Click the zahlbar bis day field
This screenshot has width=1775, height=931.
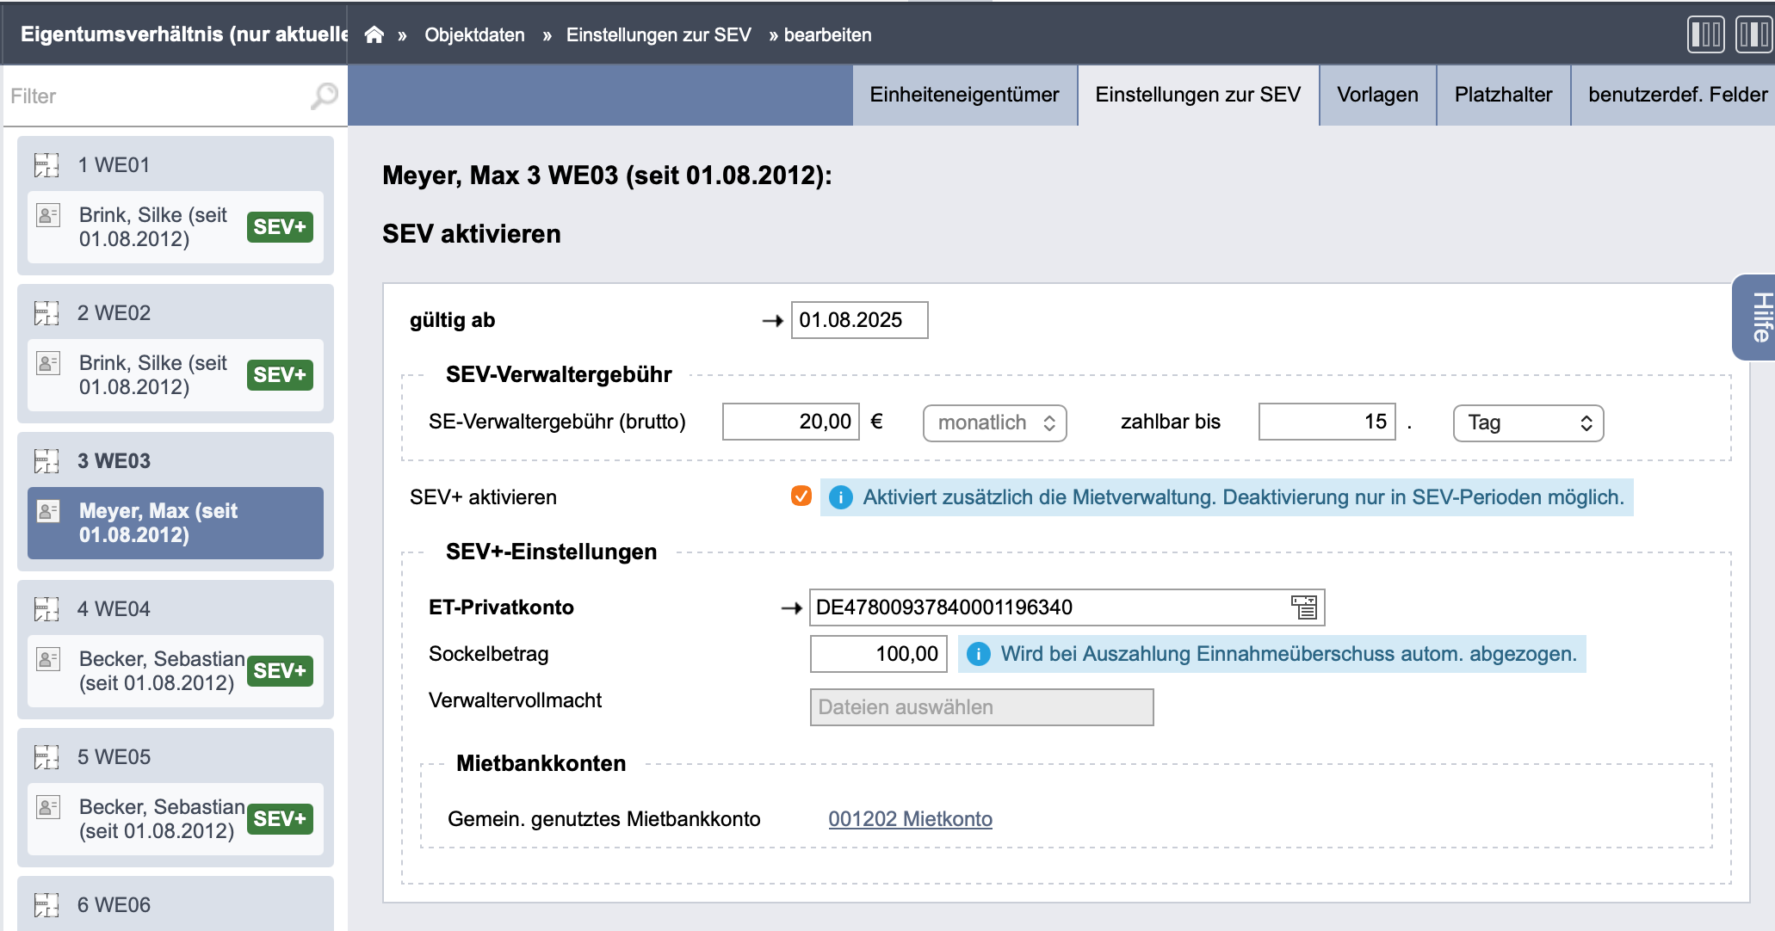coord(1327,422)
